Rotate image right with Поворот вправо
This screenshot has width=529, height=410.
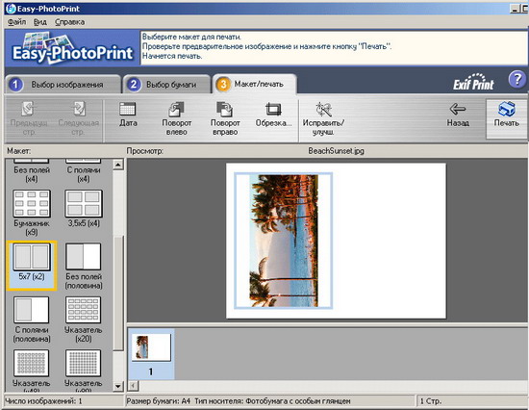click(x=225, y=119)
